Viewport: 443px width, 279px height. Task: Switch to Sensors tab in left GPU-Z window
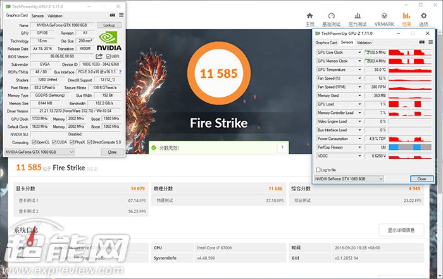click(x=37, y=15)
